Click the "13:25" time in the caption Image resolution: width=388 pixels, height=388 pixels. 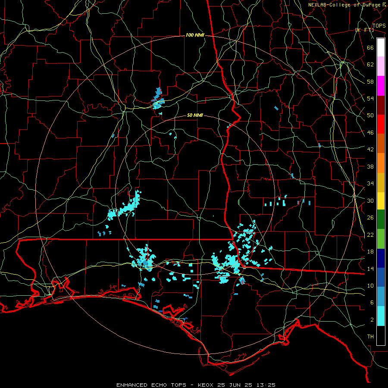point(266,385)
